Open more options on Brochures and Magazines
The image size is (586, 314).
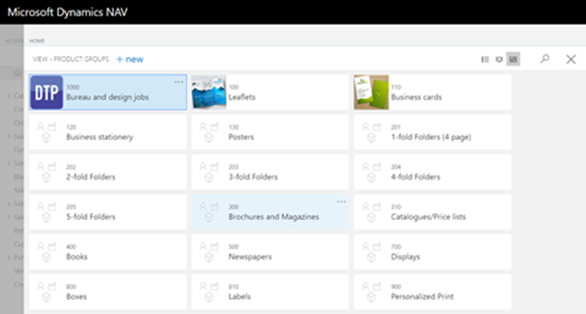pos(341,201)
